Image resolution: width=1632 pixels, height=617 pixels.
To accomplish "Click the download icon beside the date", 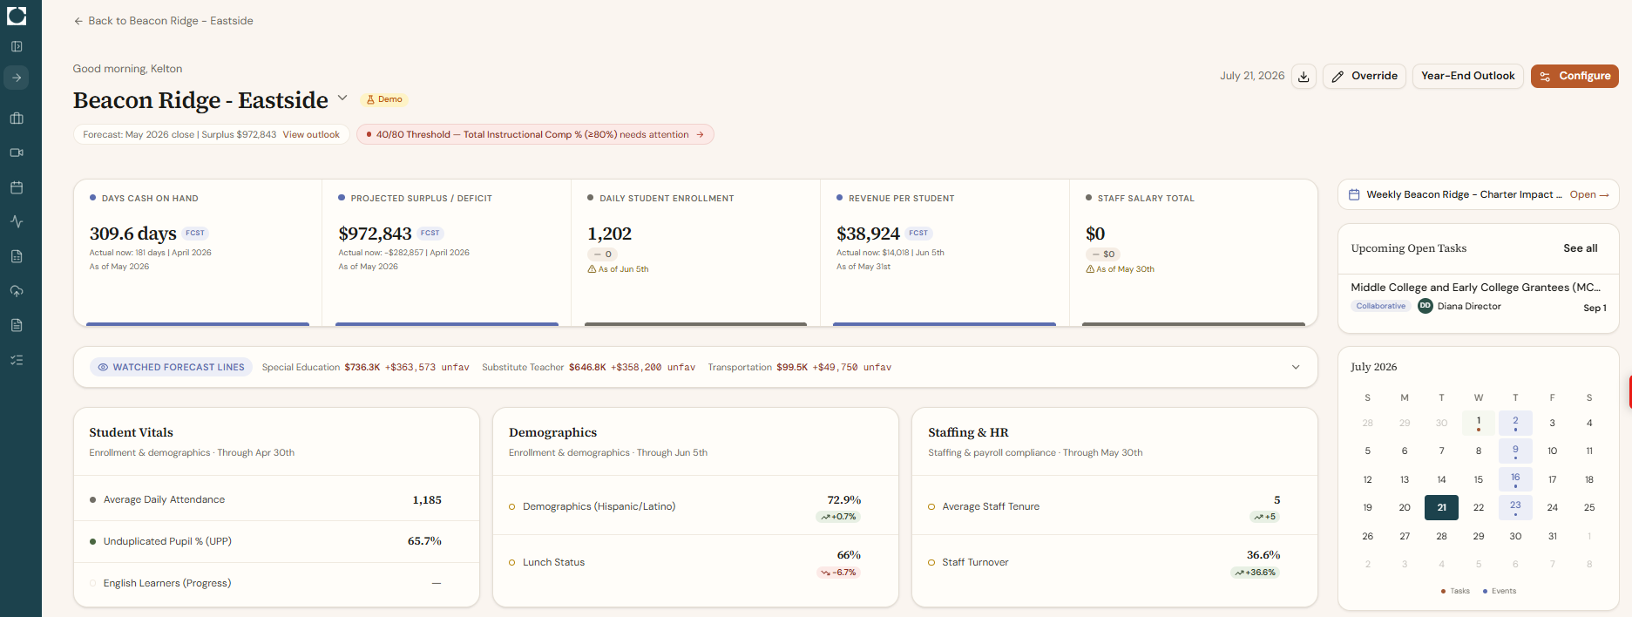I will tap(1304, 77).
